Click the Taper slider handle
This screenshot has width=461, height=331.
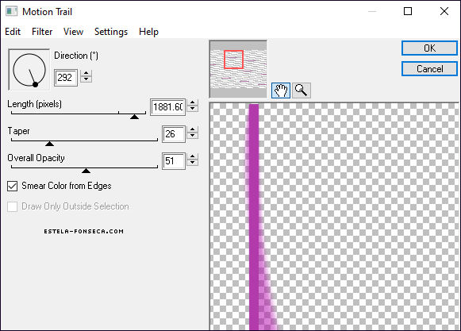tap(50, 144)
